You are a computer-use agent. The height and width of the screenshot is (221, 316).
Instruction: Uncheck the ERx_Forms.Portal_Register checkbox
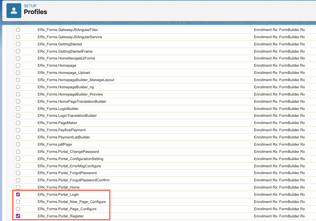(18, 216)
